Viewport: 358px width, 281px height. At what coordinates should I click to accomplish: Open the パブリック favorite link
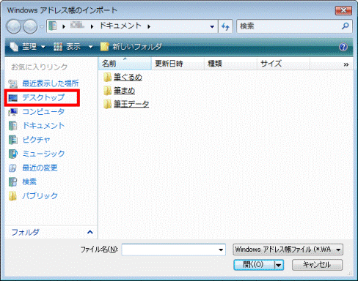40,195
